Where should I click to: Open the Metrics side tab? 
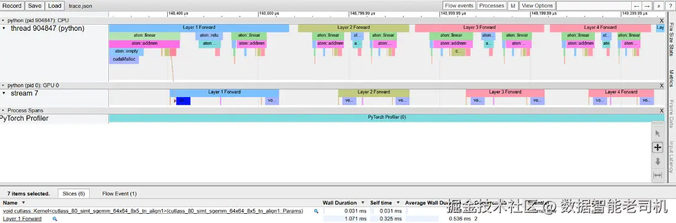[x=672, y=79]
